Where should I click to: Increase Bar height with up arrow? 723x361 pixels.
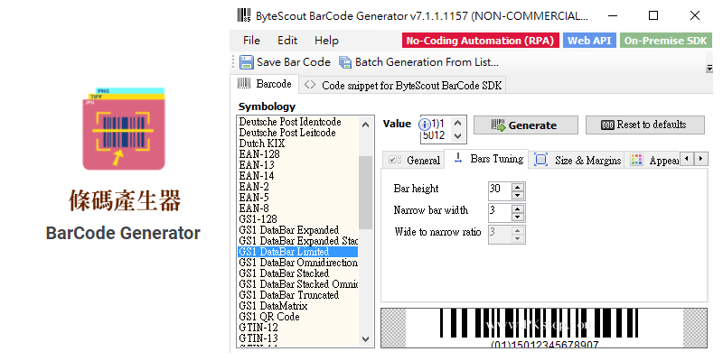point(518,187)
